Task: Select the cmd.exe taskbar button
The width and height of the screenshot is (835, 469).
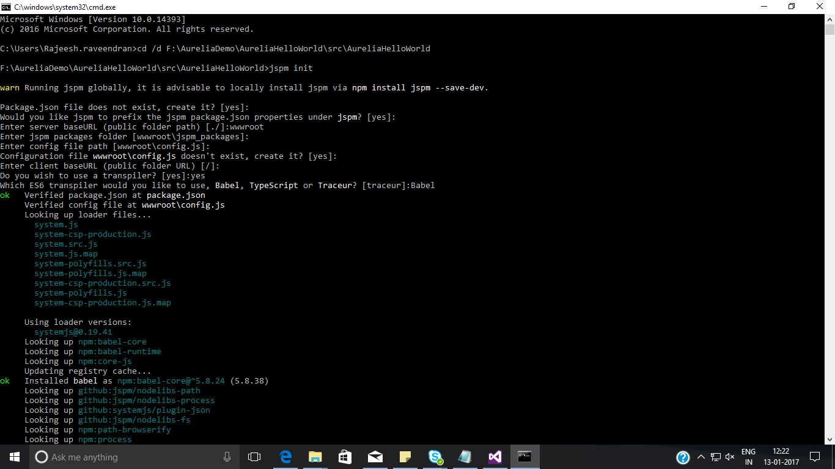Action: tap(525, 457)
